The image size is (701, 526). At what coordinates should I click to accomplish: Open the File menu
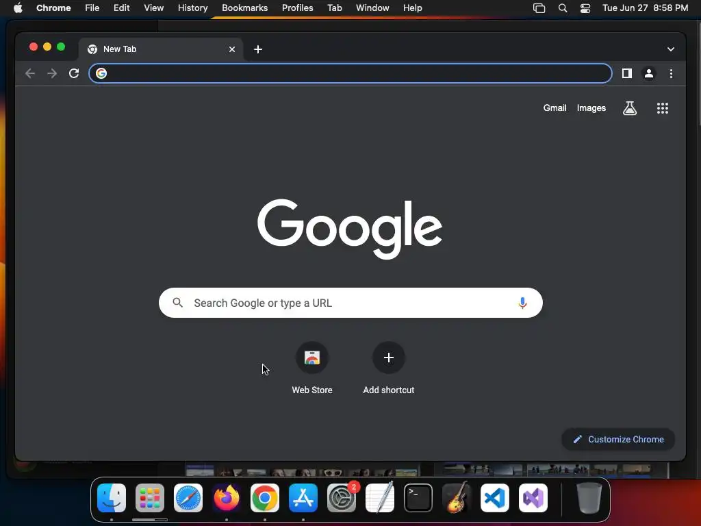92,8
